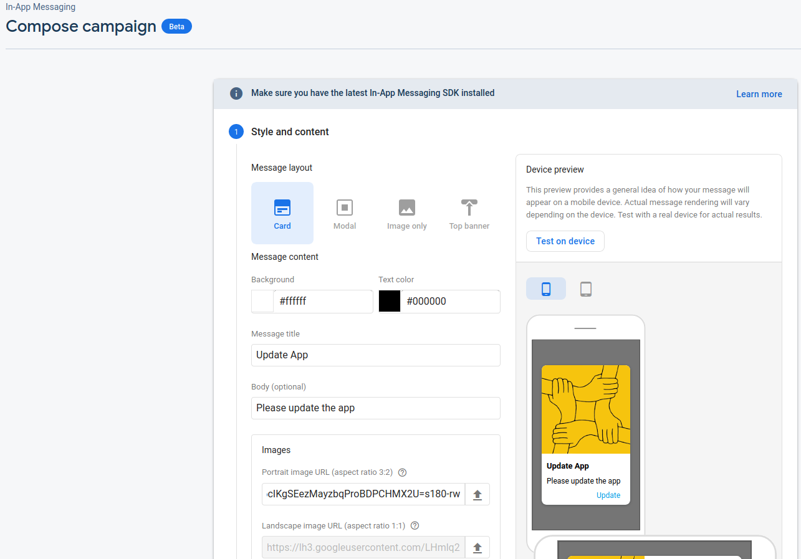Click the 'Images' section heading
The image size is (801, 559).
tap(276, 450)
